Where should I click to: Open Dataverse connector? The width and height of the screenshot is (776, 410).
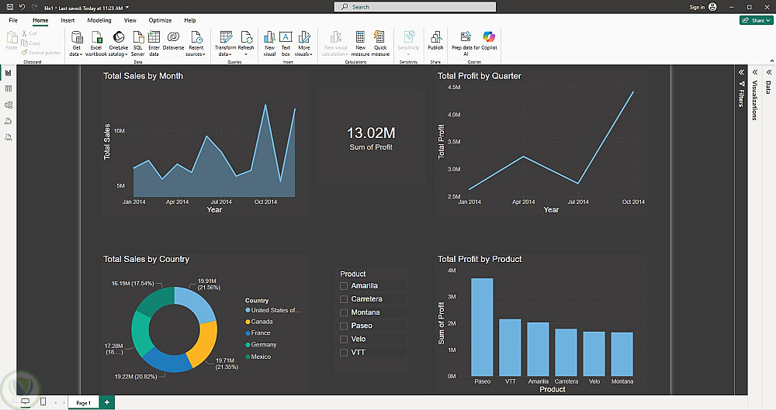(173, 40)
